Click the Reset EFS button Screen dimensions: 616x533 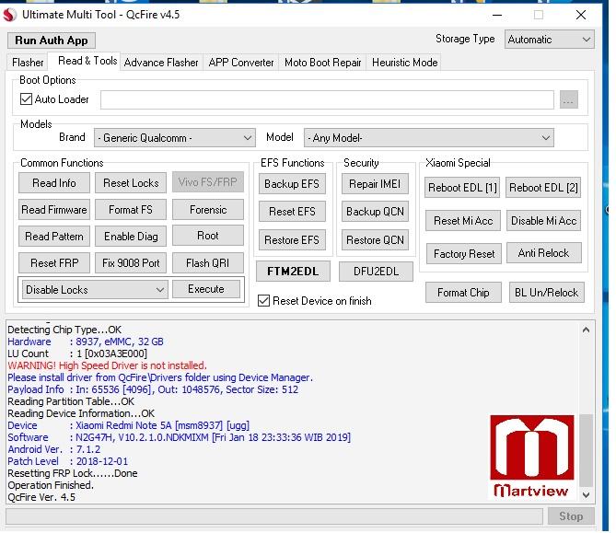[292, 212]
